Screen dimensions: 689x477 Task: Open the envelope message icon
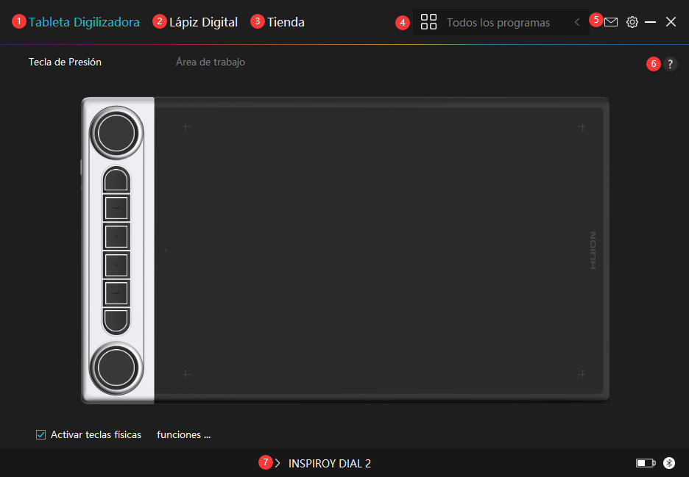pyautogui.click(x=611, y=22)
